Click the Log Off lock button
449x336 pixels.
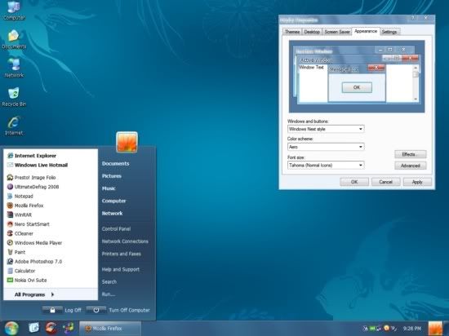pos(52,310)
